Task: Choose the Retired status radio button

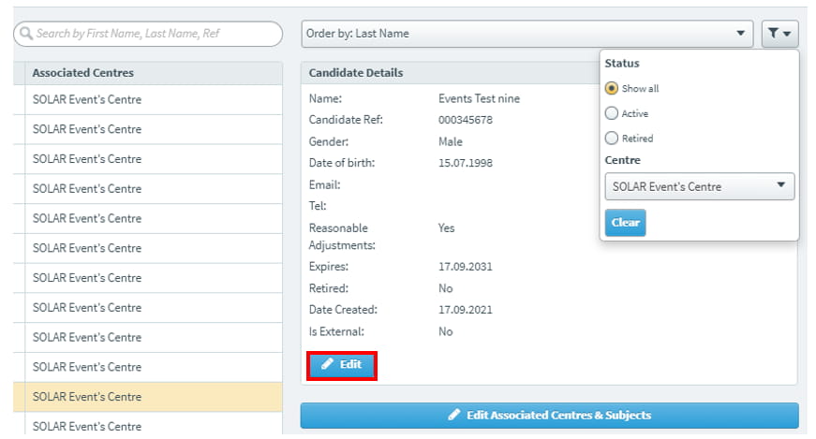Action: 612,139
